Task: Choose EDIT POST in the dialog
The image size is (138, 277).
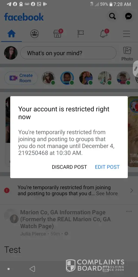Action: click(107, 167)
